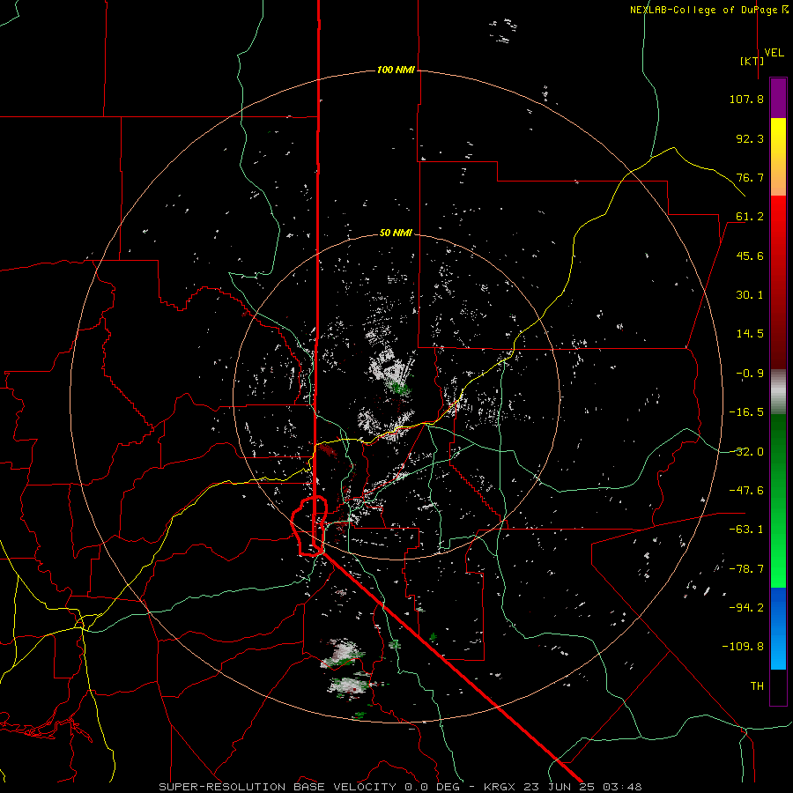Click the -94.2 value on the velocity scale
This screenshot has width=793, height=793.
(746, 607)
